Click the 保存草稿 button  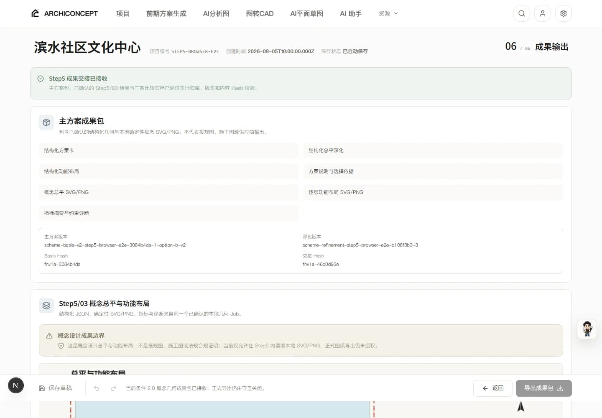(x=55, y=388)
